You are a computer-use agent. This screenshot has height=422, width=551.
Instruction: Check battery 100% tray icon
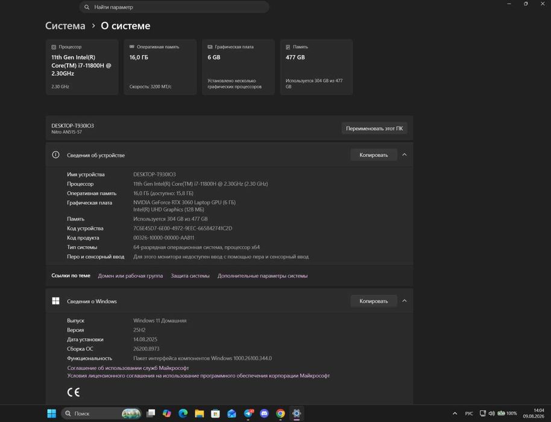(507, 414)
